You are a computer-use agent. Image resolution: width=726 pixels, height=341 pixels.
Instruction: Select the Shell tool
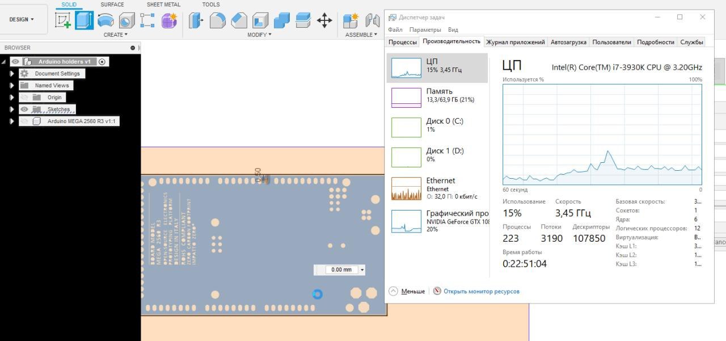[x=260, y=21]
